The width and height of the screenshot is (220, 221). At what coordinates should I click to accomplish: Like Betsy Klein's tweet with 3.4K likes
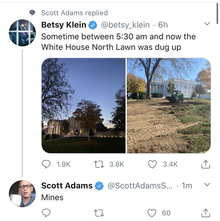pos(152,164)
